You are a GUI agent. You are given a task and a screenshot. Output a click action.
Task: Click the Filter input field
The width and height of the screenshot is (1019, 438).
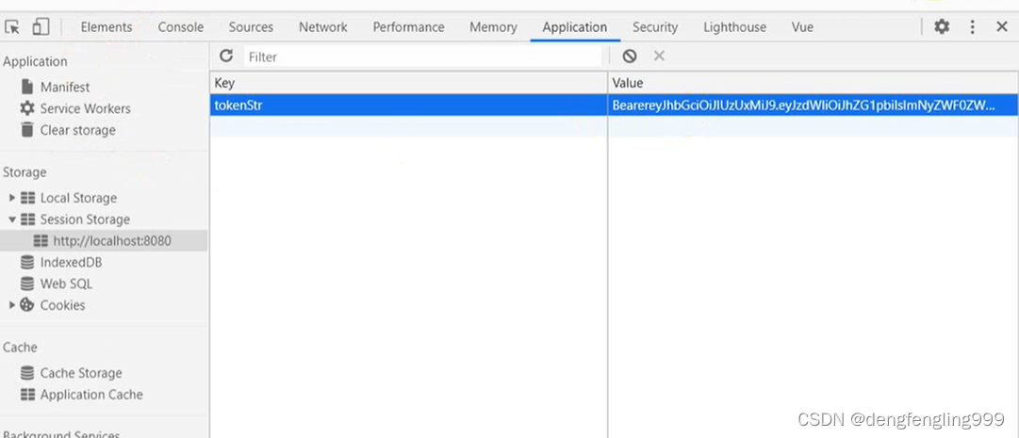422,57
